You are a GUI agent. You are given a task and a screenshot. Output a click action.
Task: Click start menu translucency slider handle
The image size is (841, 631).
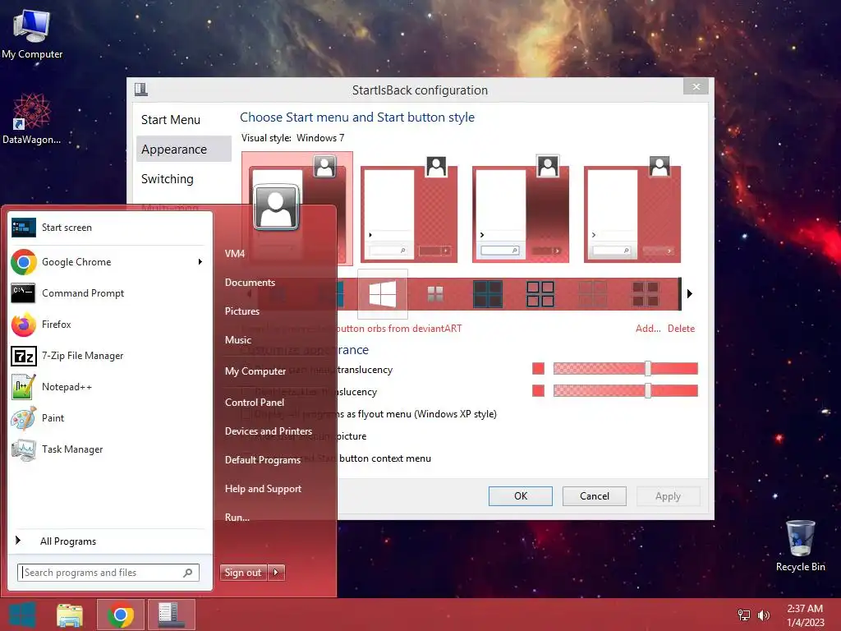tap(648, 369)
